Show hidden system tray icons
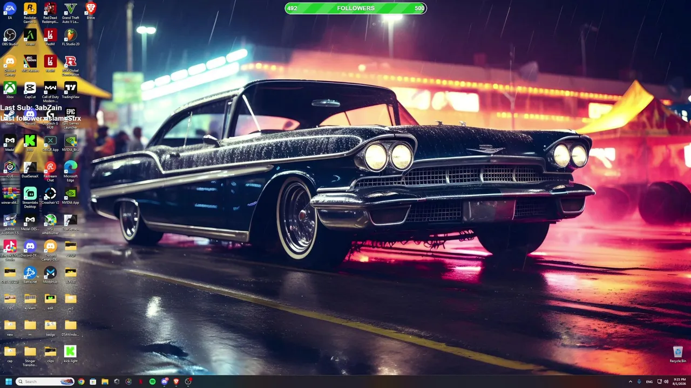 click(630, 382)
